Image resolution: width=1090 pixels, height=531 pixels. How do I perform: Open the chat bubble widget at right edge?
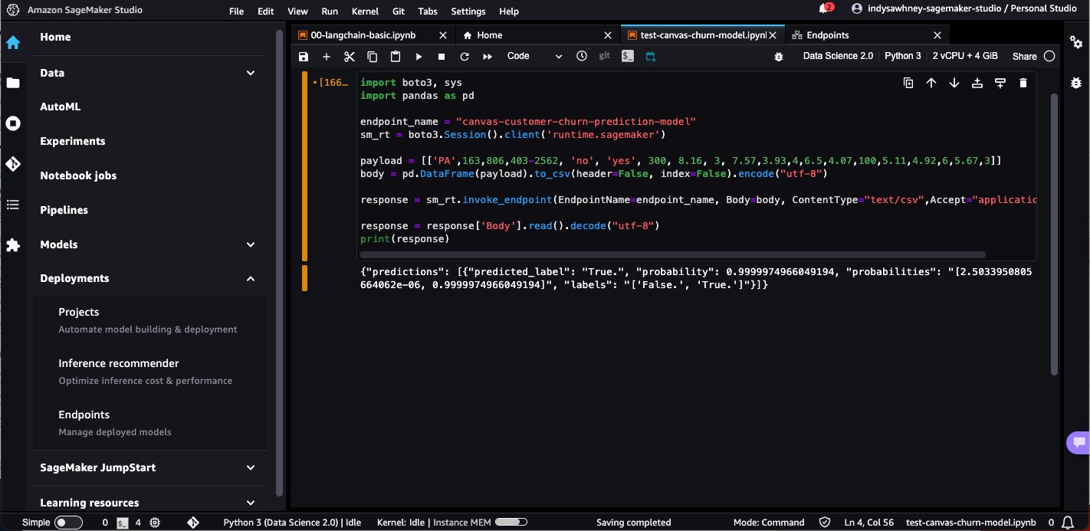1079,442
